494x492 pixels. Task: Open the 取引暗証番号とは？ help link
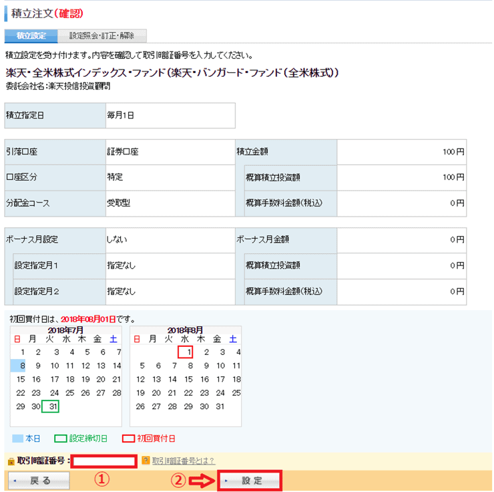click(x=183, y=461)
